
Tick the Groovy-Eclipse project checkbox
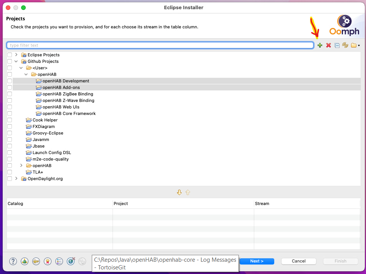[x=10, y=133]
